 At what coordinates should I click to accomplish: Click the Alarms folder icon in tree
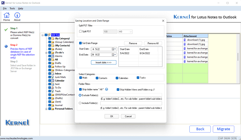tap(53, 56)
